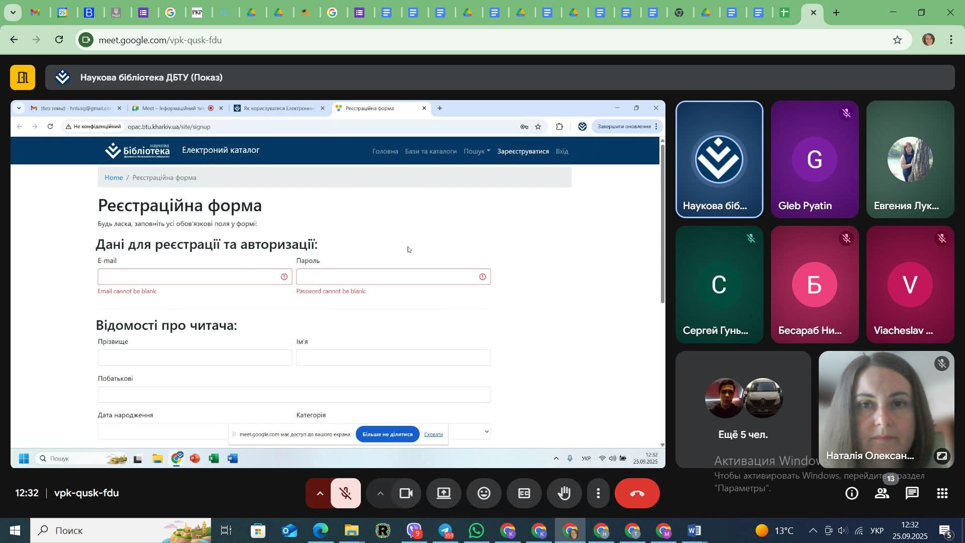The height and width of the screenshot is (543, 965).
Task: Open the chat panel icon
Action: pyautogui.click(x=912, y=493)
